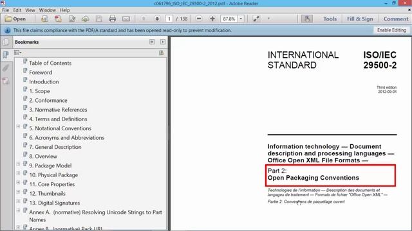412x231 pixels.
Task: Click the Bookmarks panel icon in sidebar
Action: point(6,55)
